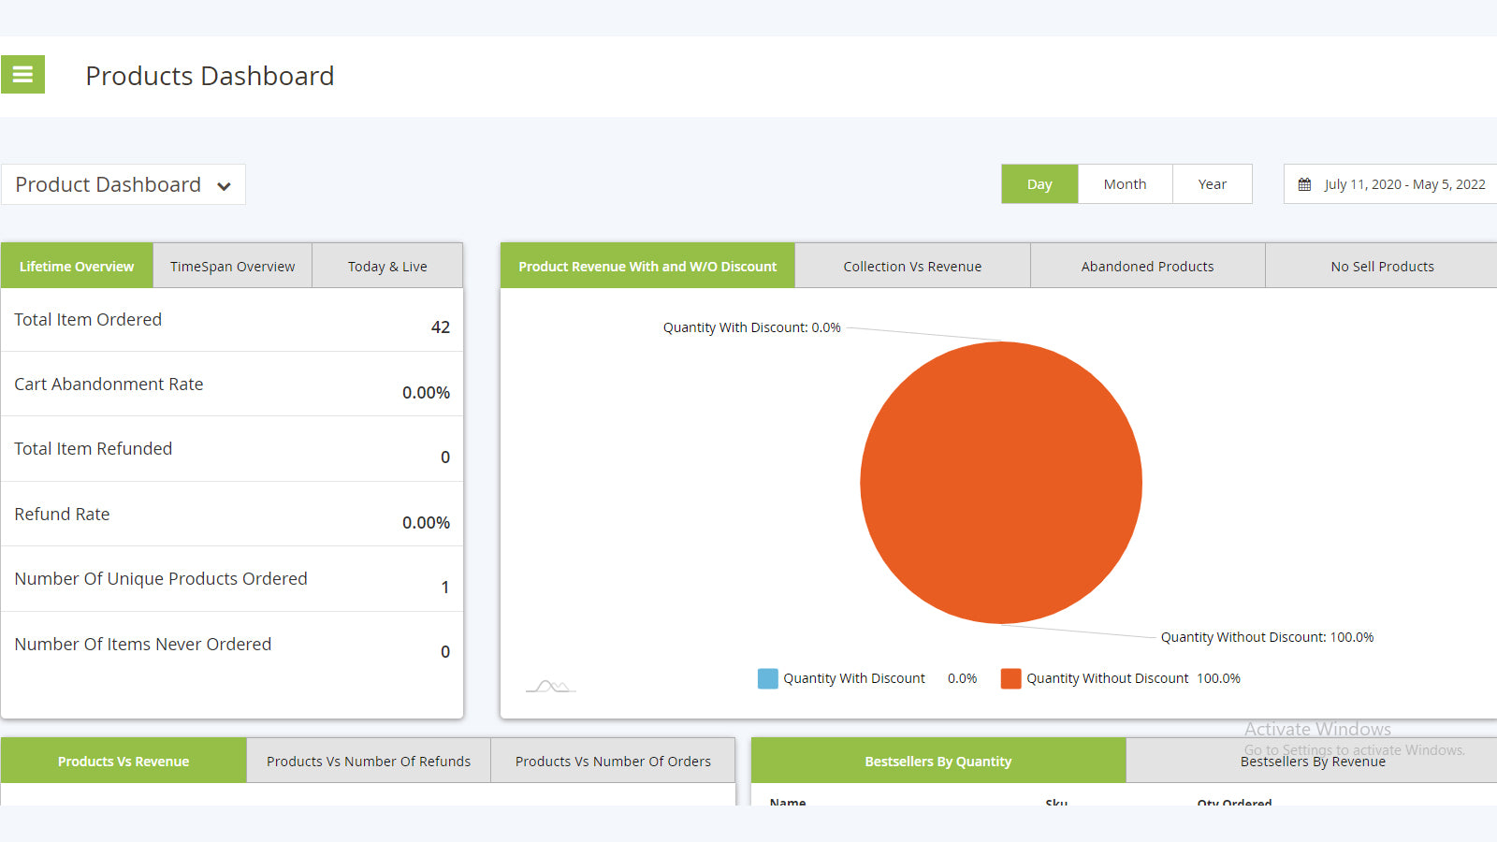Click the calendar icon in the date picker

click(1305, 184)
